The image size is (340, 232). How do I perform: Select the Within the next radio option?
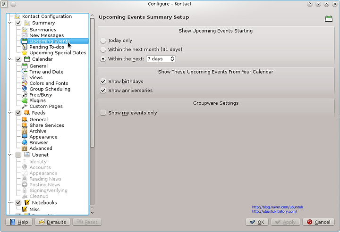[103, 58]
